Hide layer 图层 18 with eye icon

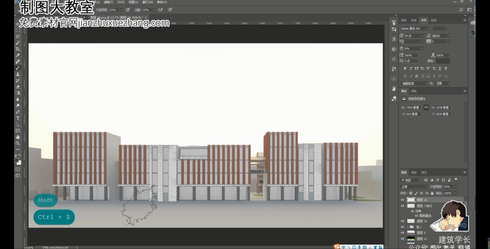tap(402, 200)
